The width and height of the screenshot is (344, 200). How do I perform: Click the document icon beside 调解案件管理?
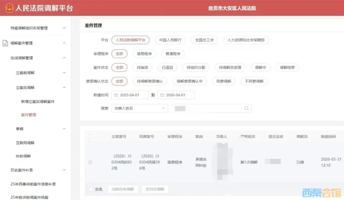(x=5, y=43)
